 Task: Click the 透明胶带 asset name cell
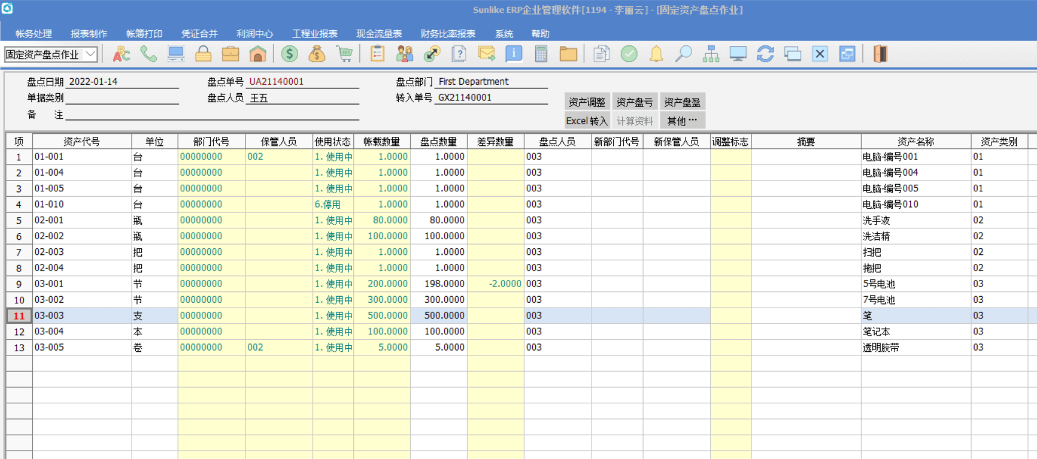coord(915,348)
